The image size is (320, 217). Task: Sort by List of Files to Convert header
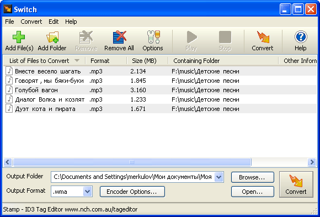(x=44, y=61)
